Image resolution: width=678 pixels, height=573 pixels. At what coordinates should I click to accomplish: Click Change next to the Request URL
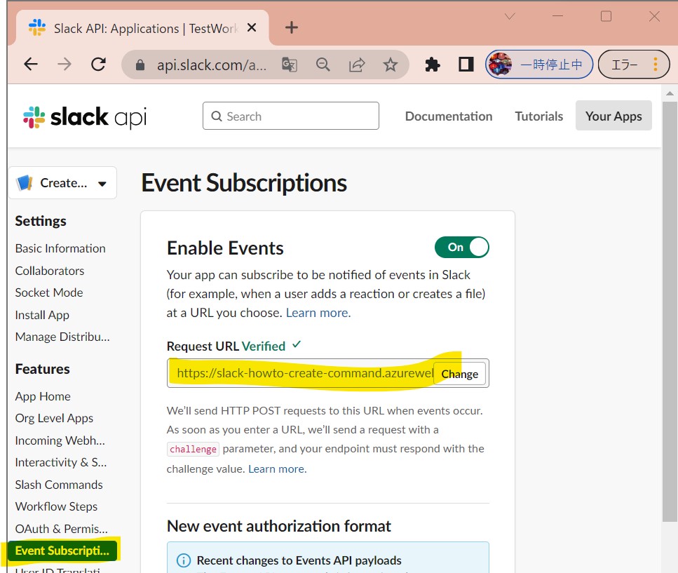click(460, 374)
